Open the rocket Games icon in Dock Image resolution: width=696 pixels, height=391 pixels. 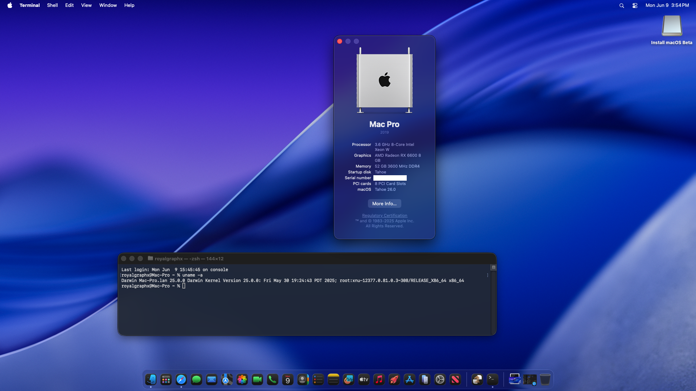point(394,379)
